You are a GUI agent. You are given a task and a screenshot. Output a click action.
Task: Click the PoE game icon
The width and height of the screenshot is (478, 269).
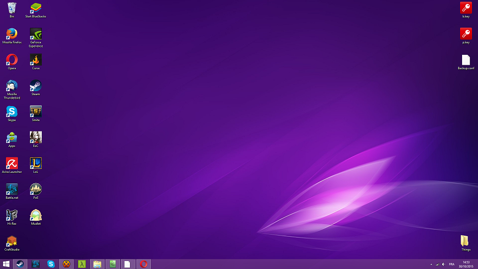click(36, 189)
